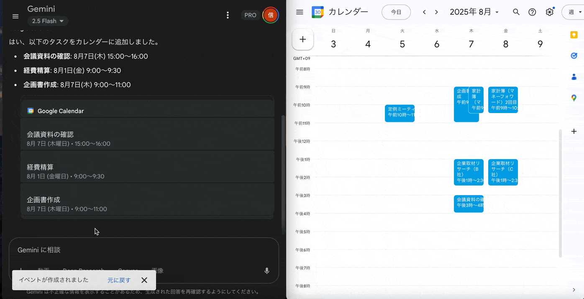Click the Gemini microphone icon
The width and height of the screenshot is (584, 299).
click(x=267, y=271)
